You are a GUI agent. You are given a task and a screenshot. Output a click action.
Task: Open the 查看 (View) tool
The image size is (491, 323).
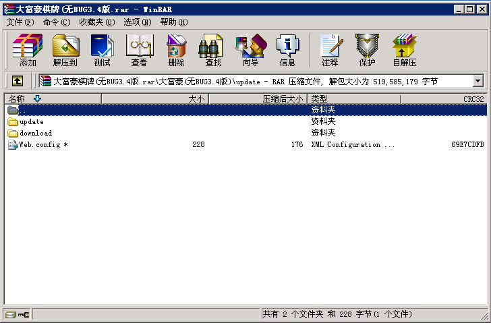pyautogui.click(x=139, y=50)
